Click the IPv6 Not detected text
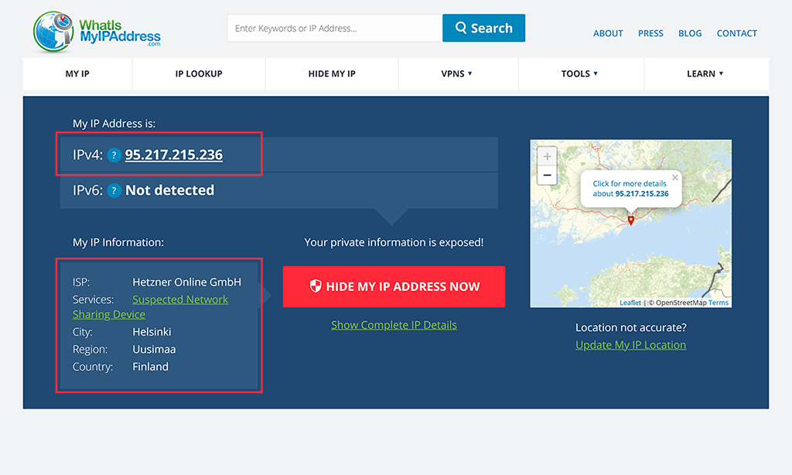 (169, 190)
